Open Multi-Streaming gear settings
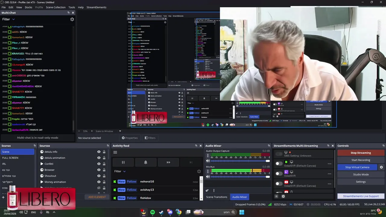The image size is (386, 217). click(283, 196)
